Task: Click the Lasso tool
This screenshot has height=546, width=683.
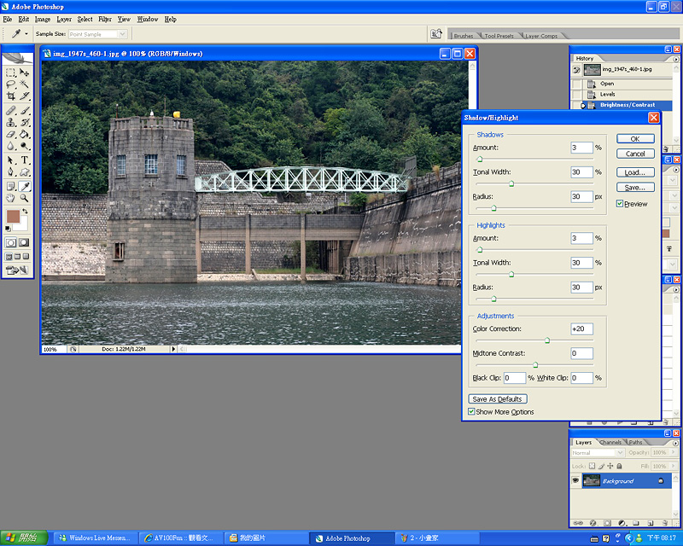Action: pos(11,84)
